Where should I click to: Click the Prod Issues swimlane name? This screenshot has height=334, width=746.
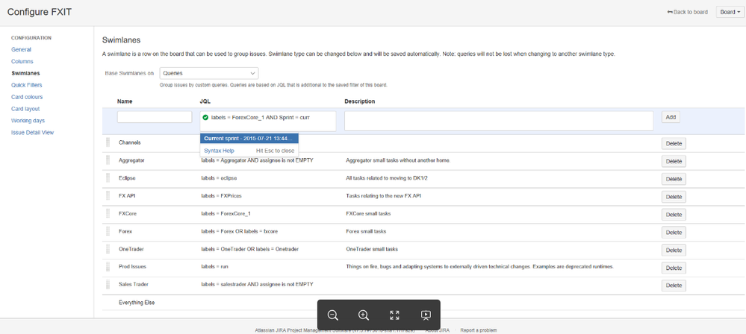point(132,267)
